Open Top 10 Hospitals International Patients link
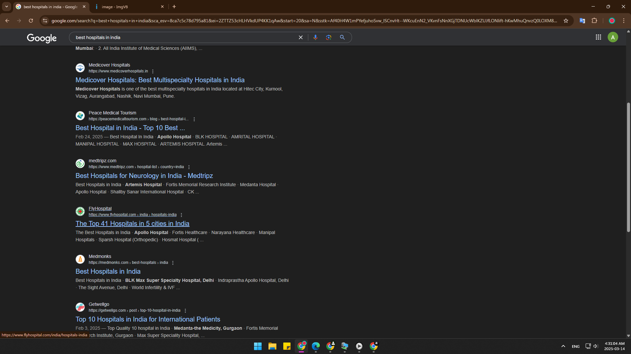 coord(148,319)
